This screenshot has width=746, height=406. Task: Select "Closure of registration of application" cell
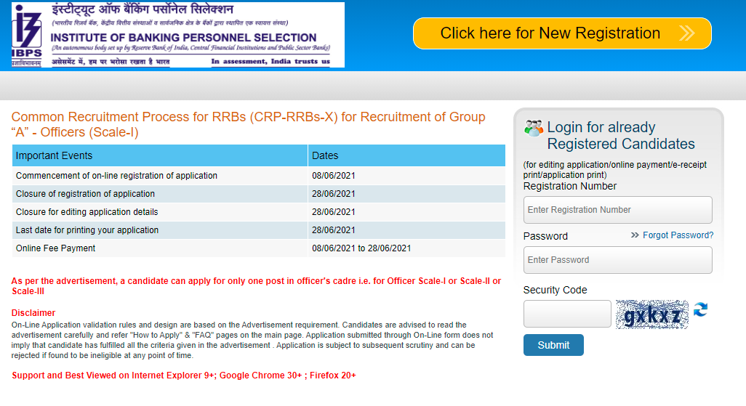pyautogui.click(x=160, y=193)
